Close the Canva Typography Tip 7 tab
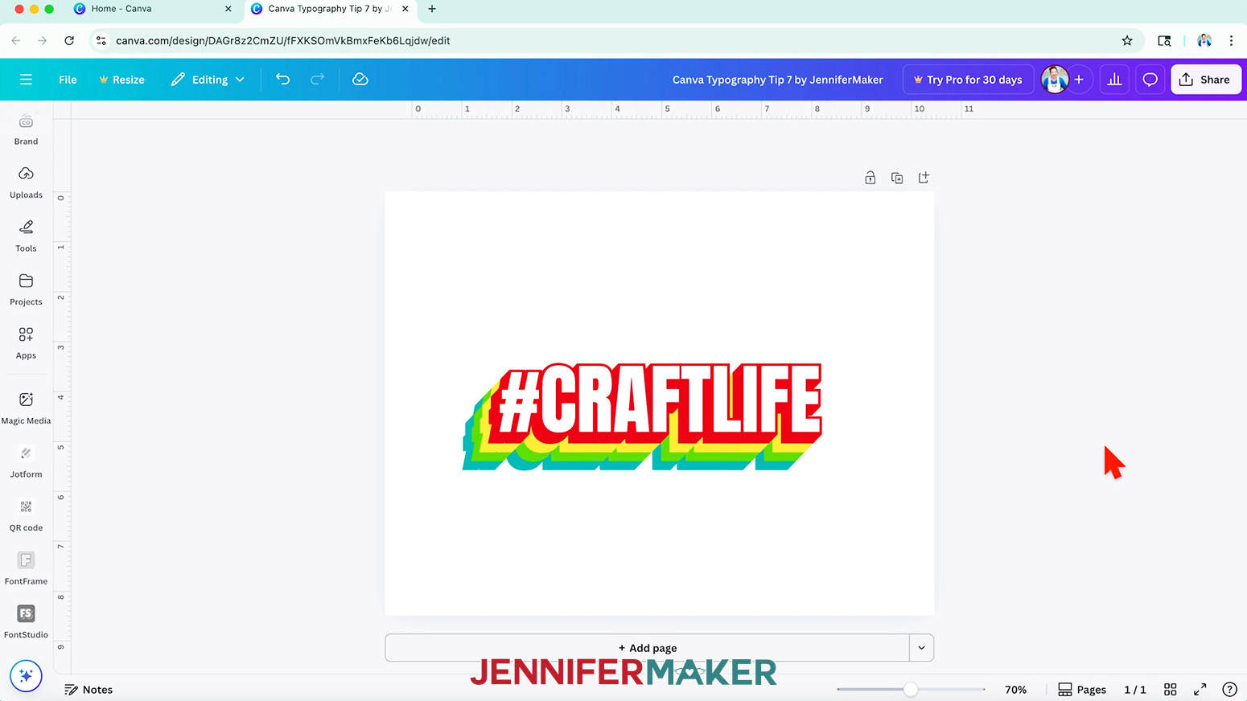 tap(405, 9)
